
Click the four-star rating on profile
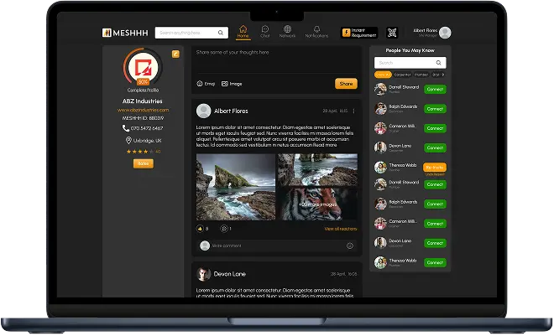(x=141, y=152)
